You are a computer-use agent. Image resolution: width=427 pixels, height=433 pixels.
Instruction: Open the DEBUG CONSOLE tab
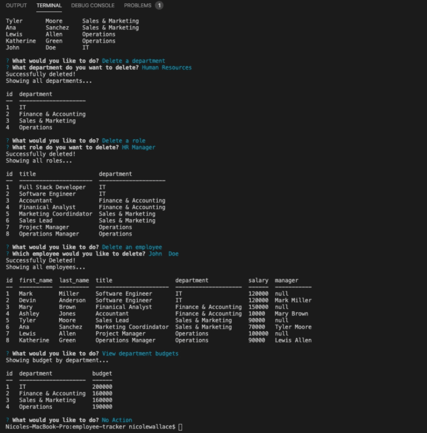tap(93, 6)
